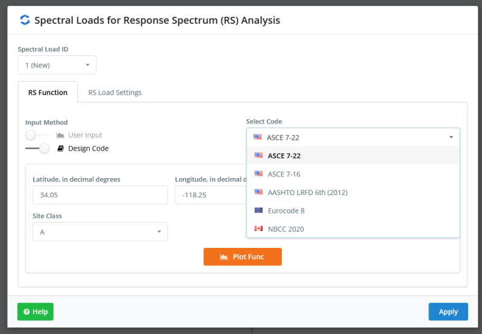
Task: Click the blue Apply button
Action: 448,312
